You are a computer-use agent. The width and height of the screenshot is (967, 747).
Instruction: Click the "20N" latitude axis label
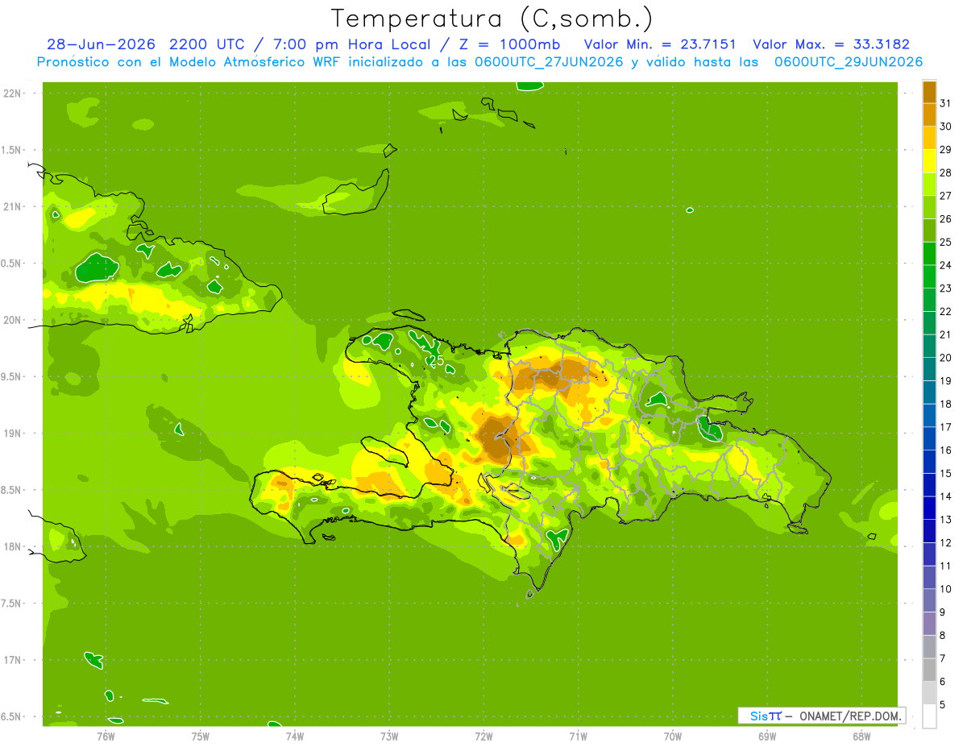click(12, 320)
